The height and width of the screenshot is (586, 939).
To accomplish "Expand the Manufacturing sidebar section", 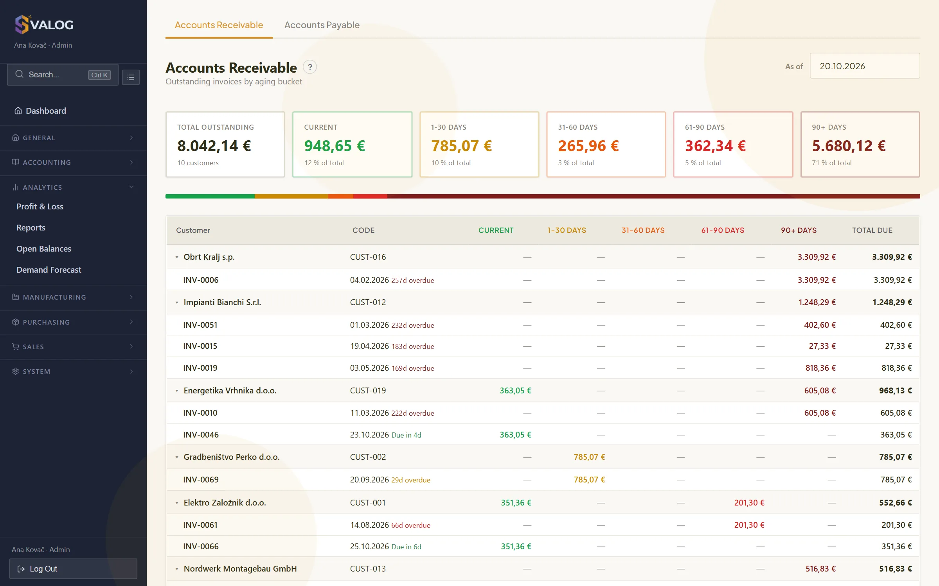I will [73, 297].
